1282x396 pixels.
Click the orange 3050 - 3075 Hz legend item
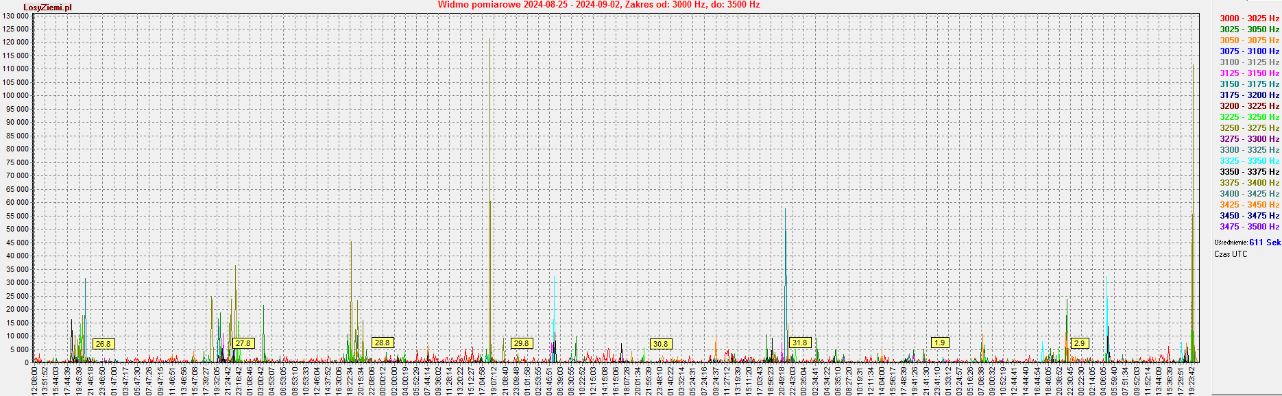pos(1249,40)
